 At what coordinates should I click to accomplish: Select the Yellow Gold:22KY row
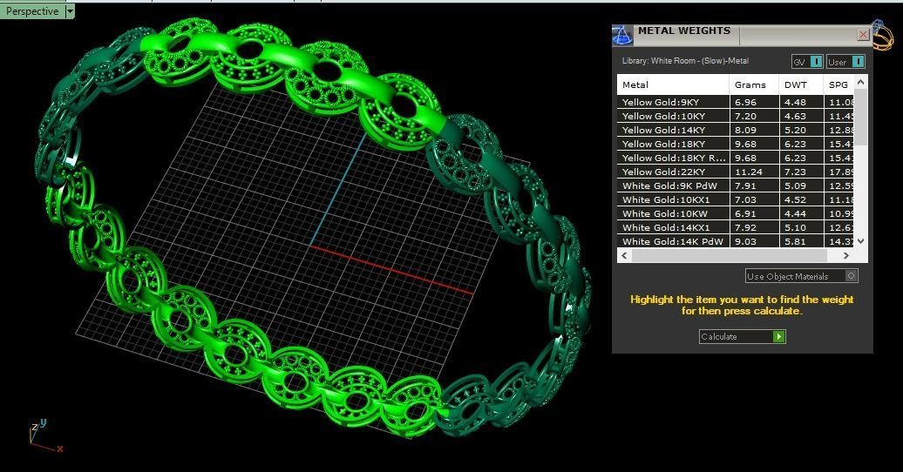pyautogui.click(x=736, y=172)
